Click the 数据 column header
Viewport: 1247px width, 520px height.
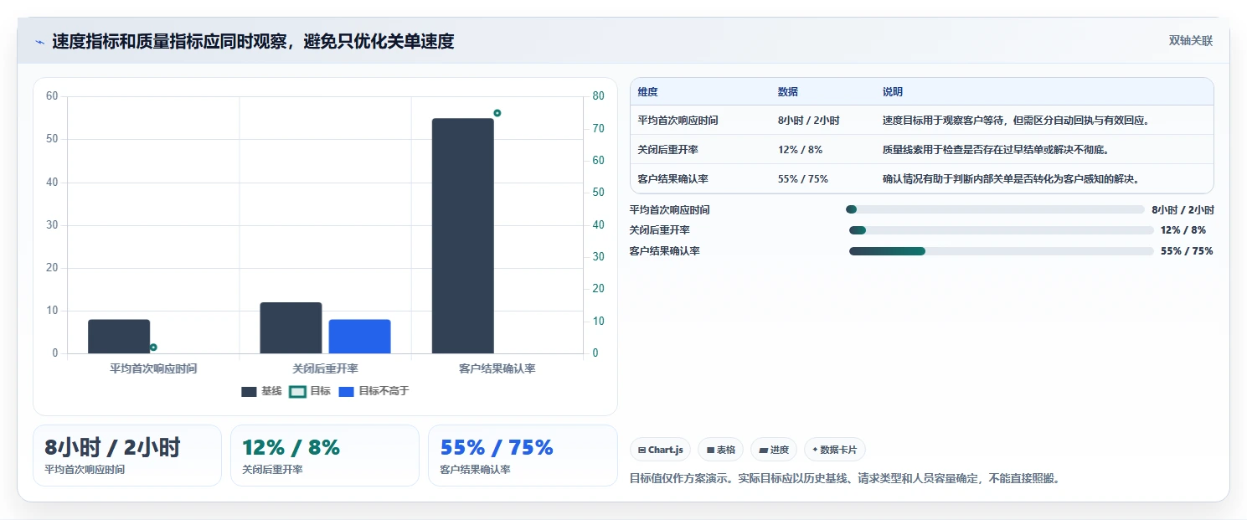pos(788,92)
